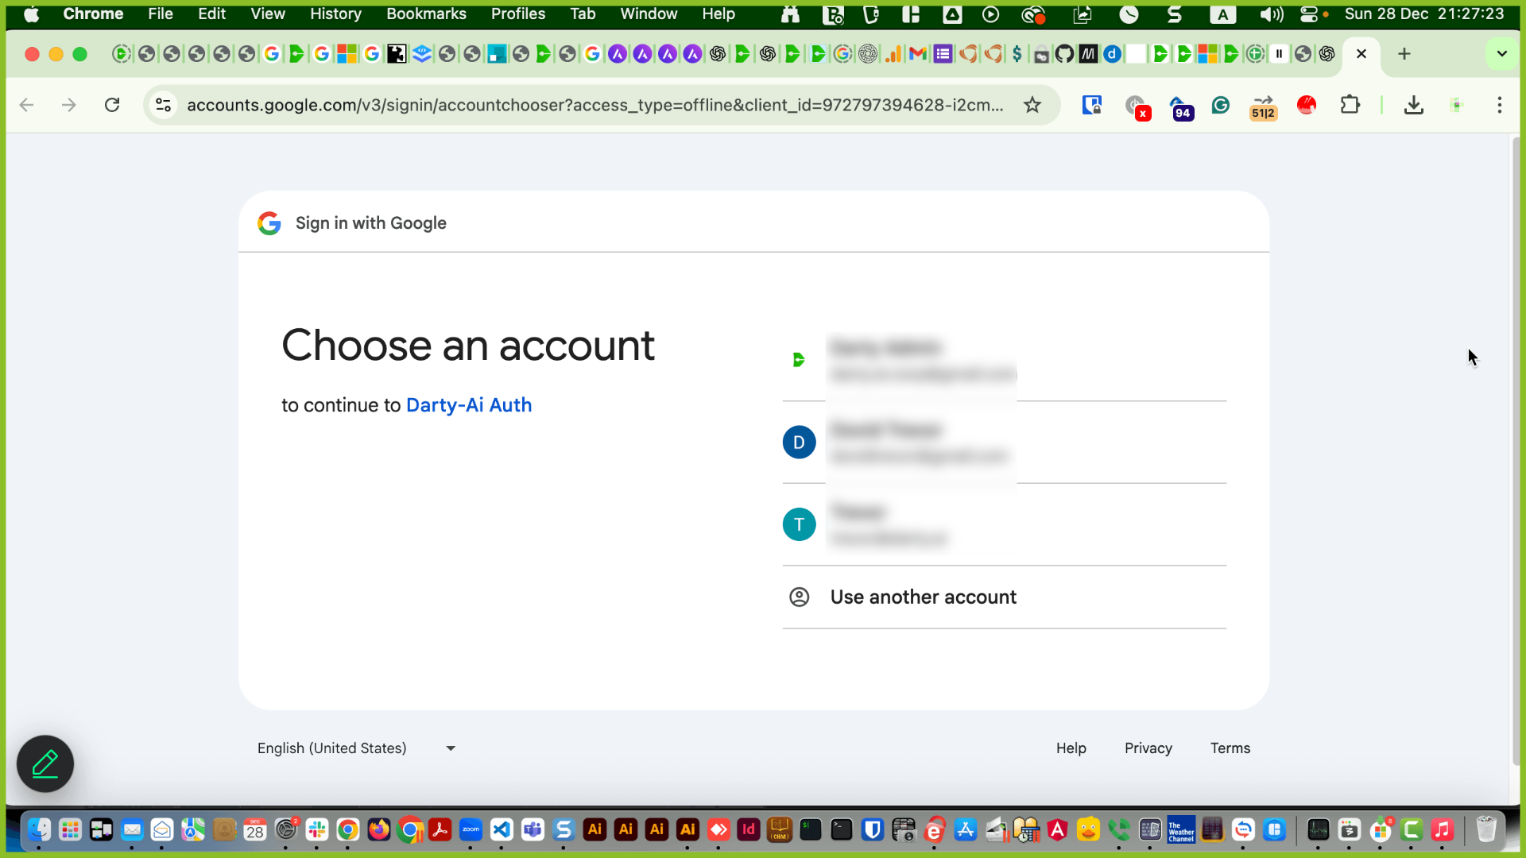Click the Chrome extensions puzzle icon
The height and width of the screenshot is (858, 1526).
coord(1351,104)
